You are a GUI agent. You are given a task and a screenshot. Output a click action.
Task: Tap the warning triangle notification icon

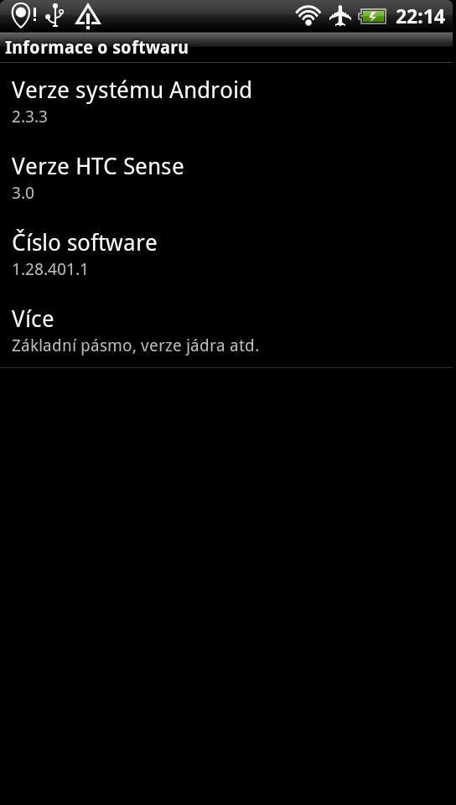(x=88, y=17)
